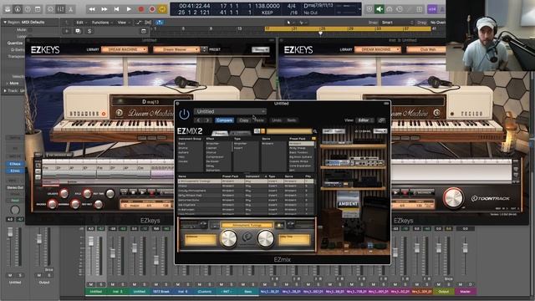The width and height of the screenshot is (535, 301).
Task: Open Editors with the scissors icon
Action: point(70,9)
